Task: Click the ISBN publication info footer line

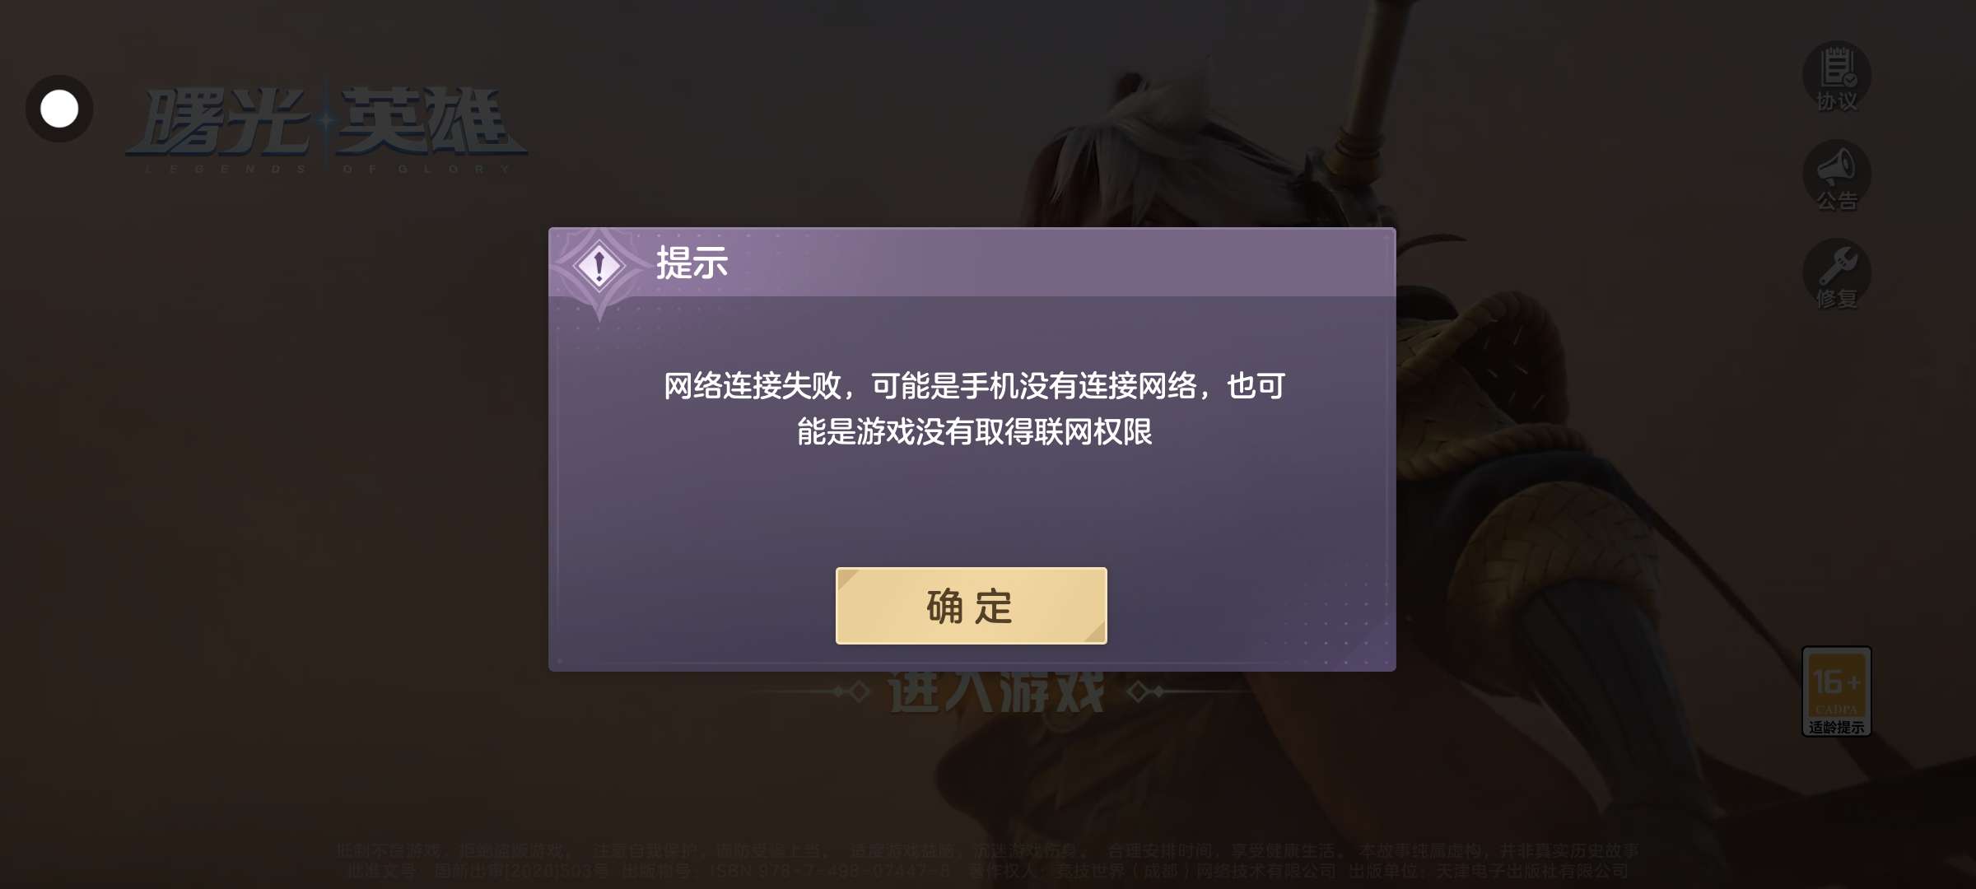Action: (987, 870)
